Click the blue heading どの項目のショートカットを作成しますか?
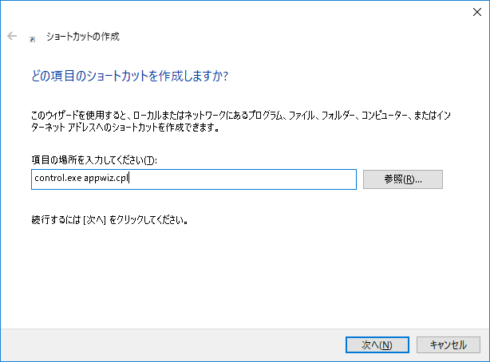This screenshot has width=490, height=362. click(130, 76)
